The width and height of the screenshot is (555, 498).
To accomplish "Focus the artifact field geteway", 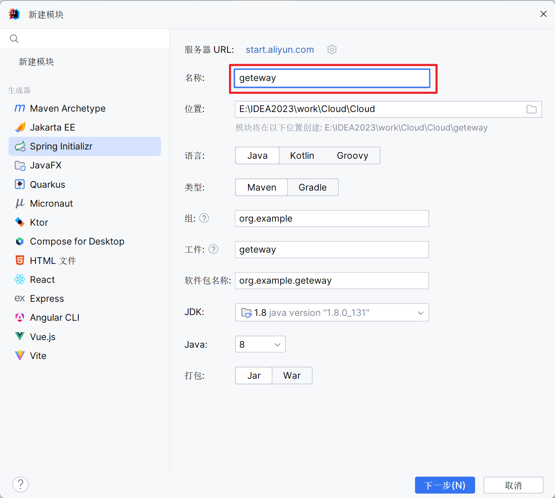I will pos(332,249).
